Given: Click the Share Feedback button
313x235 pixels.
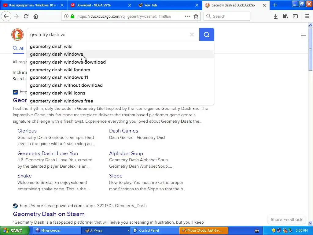Looking at the screenshot, I should click(286, 219).
